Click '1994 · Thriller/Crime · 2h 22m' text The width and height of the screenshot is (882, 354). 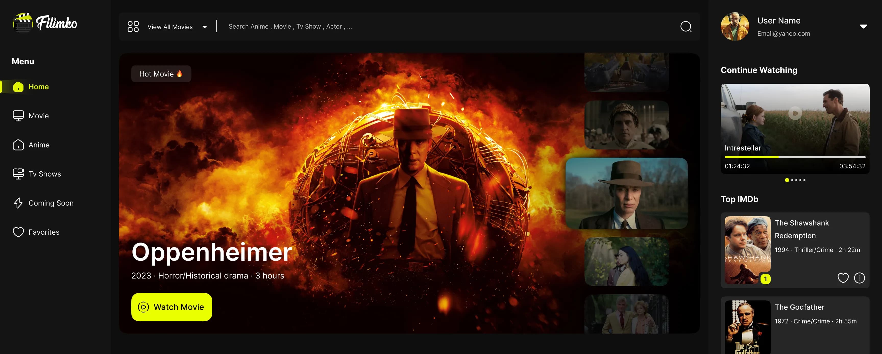[x=817, y=250]
